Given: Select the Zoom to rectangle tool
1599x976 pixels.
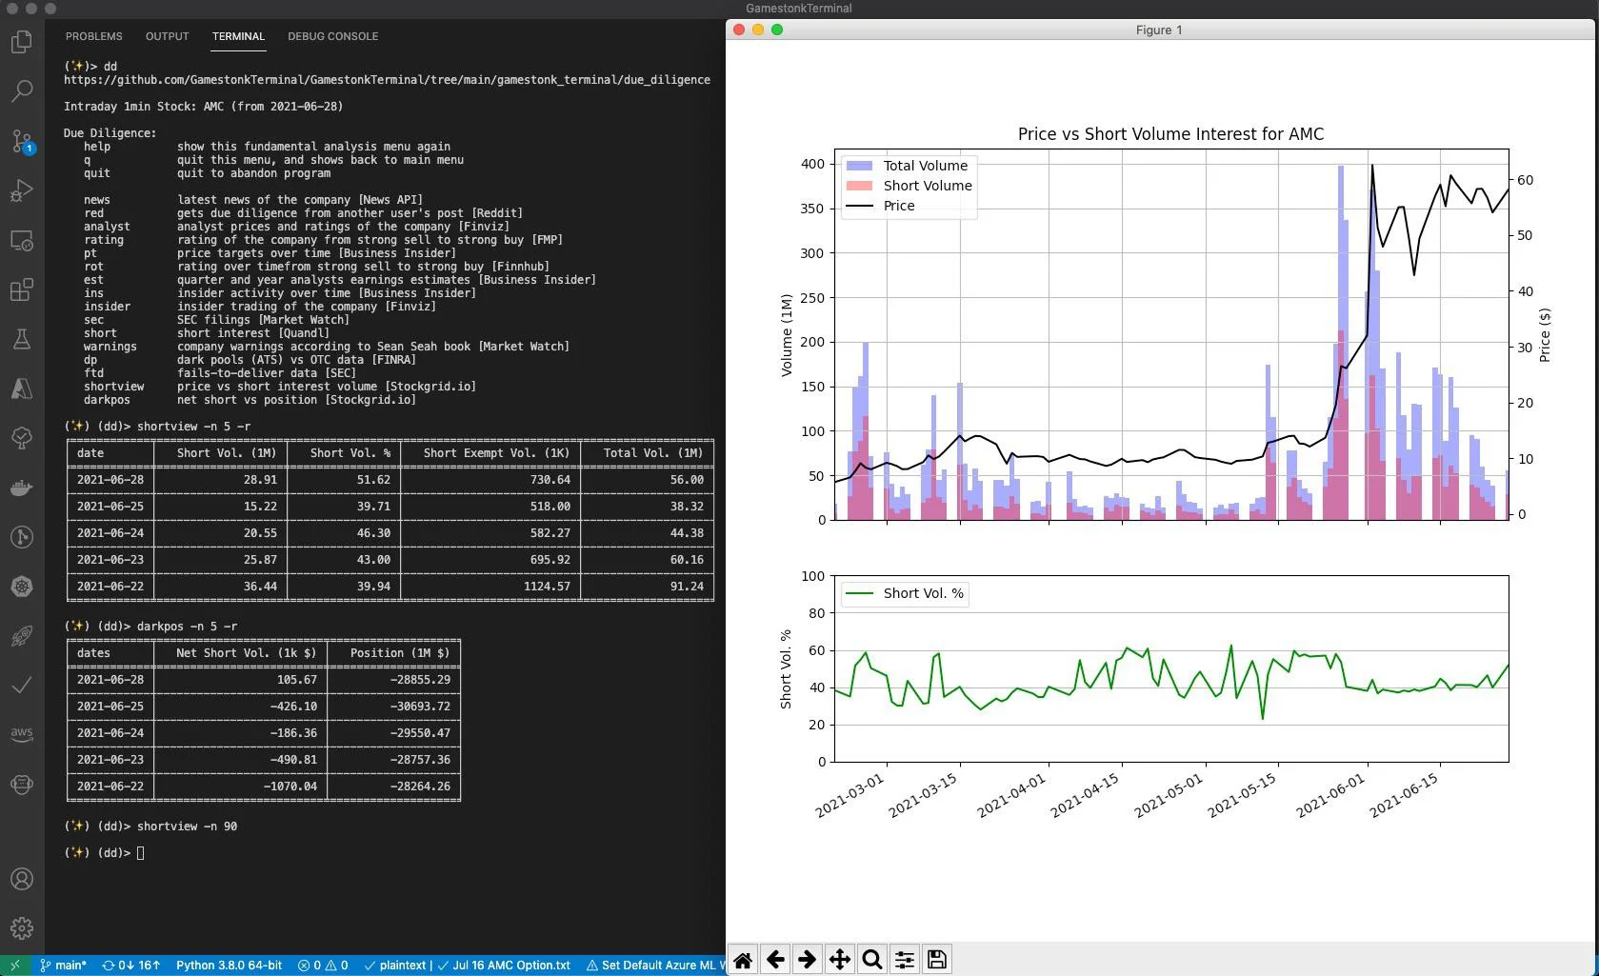Looking at the screenshot, I should click(871, 960).
